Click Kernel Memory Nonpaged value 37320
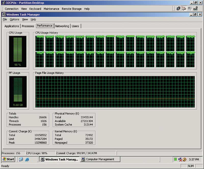This screenshot has height=169, width=204. click(x=89, y=142)
